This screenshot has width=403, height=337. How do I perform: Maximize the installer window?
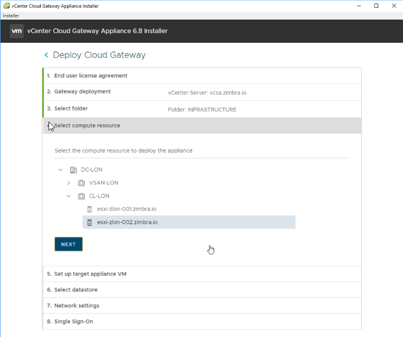pos(376,6)
